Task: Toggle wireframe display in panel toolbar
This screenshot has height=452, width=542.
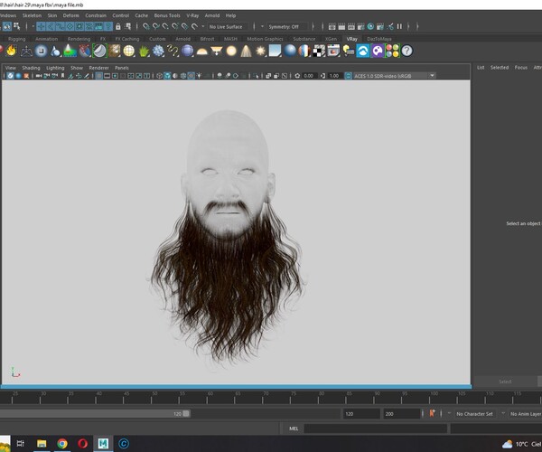Action: [159, 76]
